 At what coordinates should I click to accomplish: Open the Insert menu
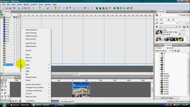tap(19, 4)
